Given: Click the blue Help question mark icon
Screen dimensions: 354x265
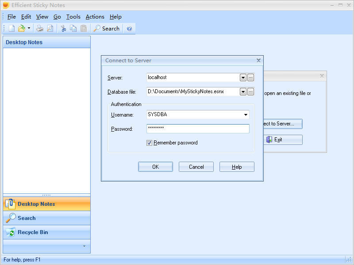Looking at the screenshot, I should tap(129, 29).
